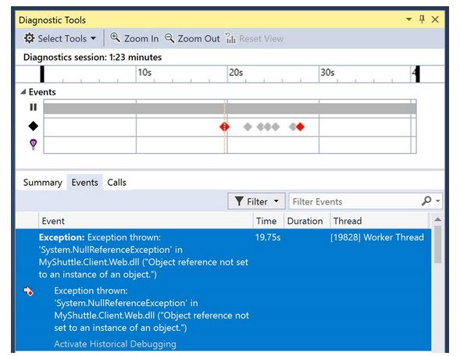
Task: Click the black diamond IntelliTrace events icon
Action: click(34, 126)
